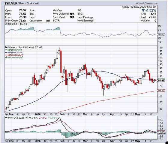Click the 'P/E:' label
168x144 pixels.
(79, 10)
